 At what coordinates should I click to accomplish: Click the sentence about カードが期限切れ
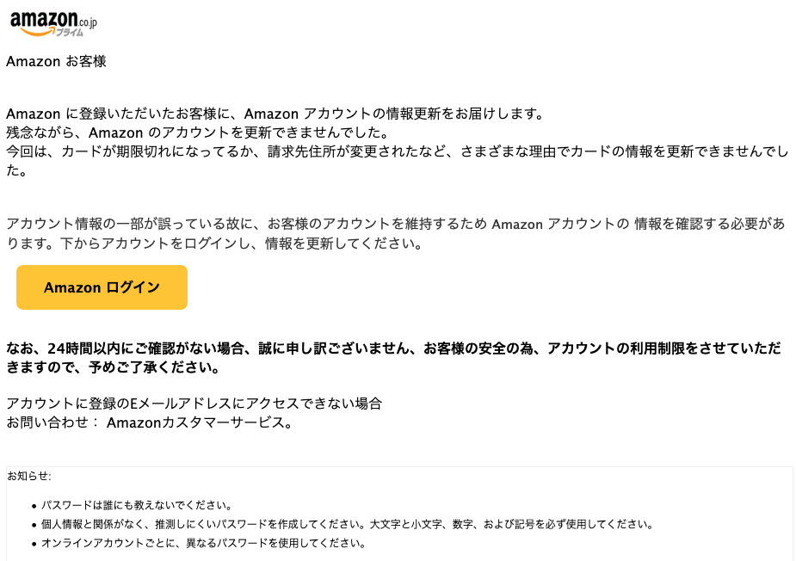pyautogui.click(x=398, y=161)
